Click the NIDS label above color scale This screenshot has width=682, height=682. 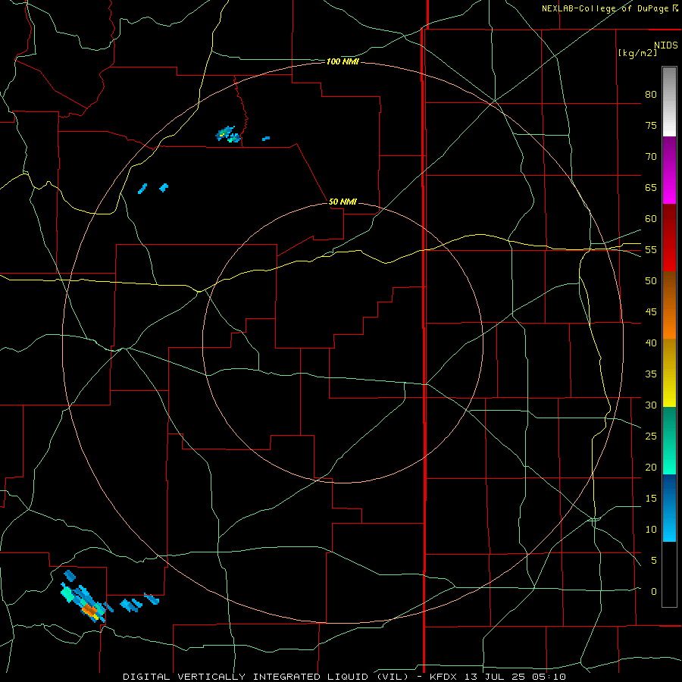click(x=666, y=45)
